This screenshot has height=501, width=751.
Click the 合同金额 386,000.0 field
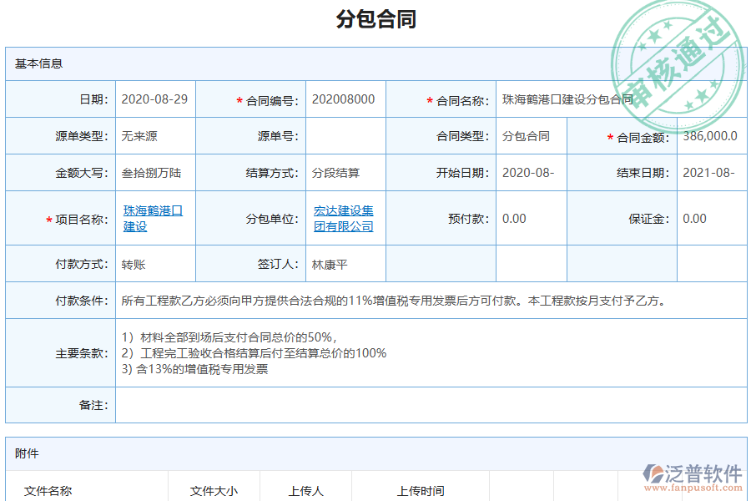[710, 135]
